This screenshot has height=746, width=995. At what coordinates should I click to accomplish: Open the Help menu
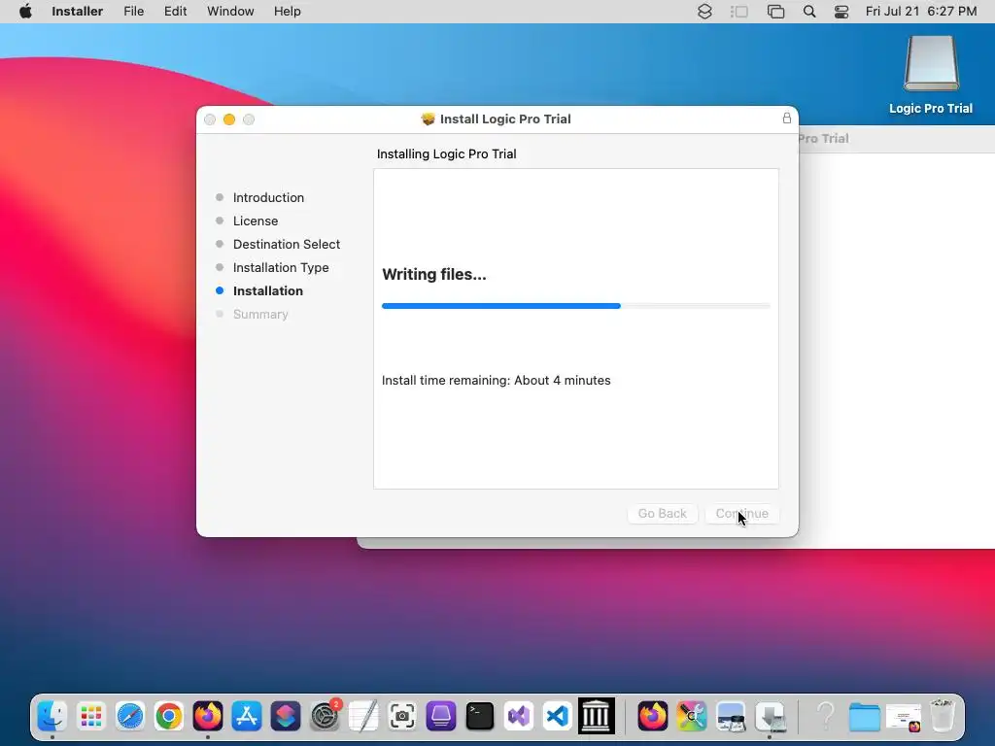click(288, 12)
